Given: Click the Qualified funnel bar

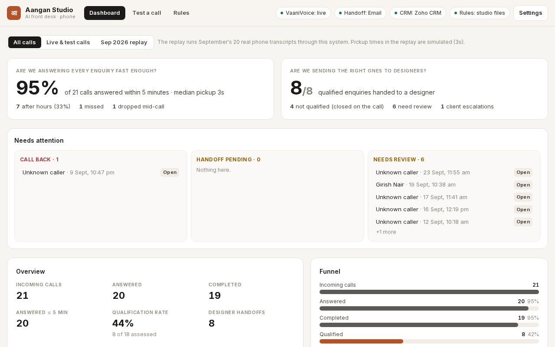Looking at the screenshot, I should tap(429, 341).
